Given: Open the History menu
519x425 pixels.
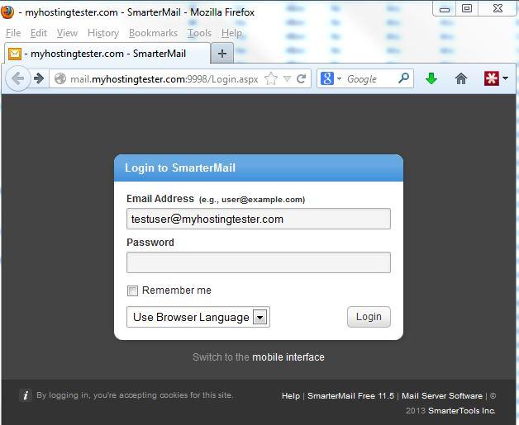Looking at the screenshot, I should click(103, 33).
